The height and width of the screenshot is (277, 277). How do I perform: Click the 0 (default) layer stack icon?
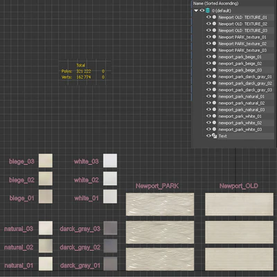pos(208,10)
